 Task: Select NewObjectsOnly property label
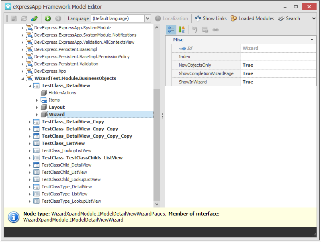[x=195, y=65]
